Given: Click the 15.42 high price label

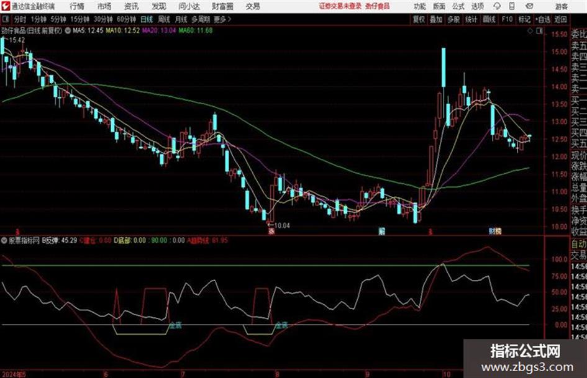Looking at the screenshot, I should pyautogui.click(x=17, y=40).
